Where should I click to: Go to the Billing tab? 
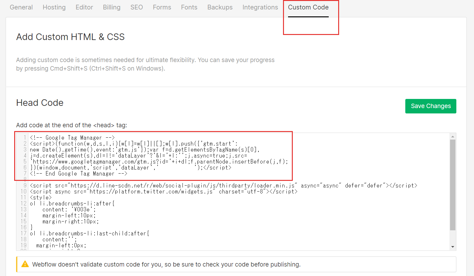pyautogui.click(x=112, y=7)
